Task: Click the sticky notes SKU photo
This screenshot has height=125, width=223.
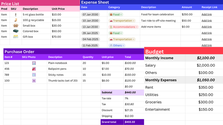Action: [x=34, y=75]
